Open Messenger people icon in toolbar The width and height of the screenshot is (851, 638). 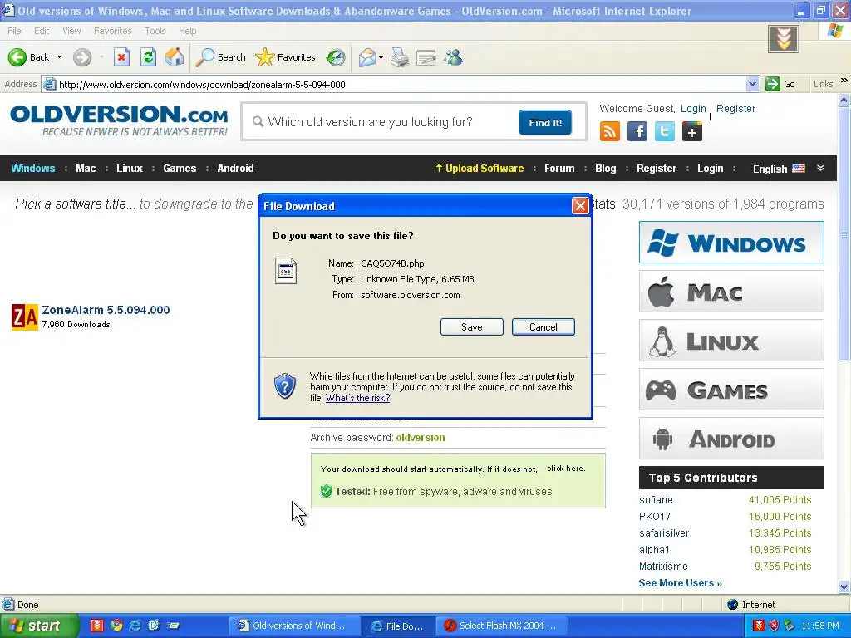click(x=453, y=57)
